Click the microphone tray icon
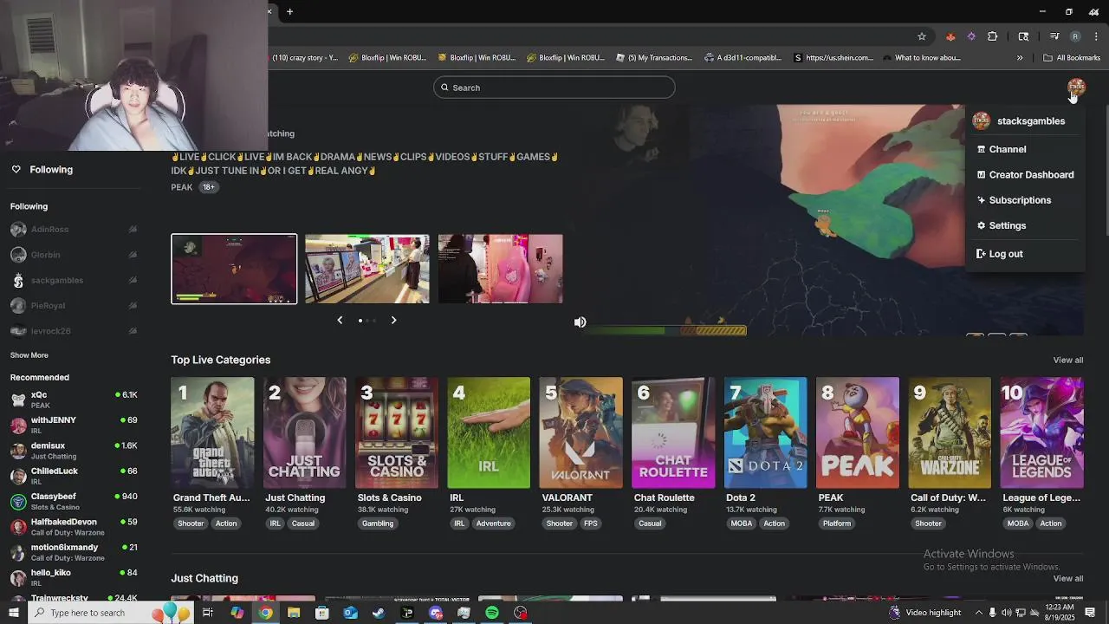Screen dimensions: 1109x624 tap(993, 613)
